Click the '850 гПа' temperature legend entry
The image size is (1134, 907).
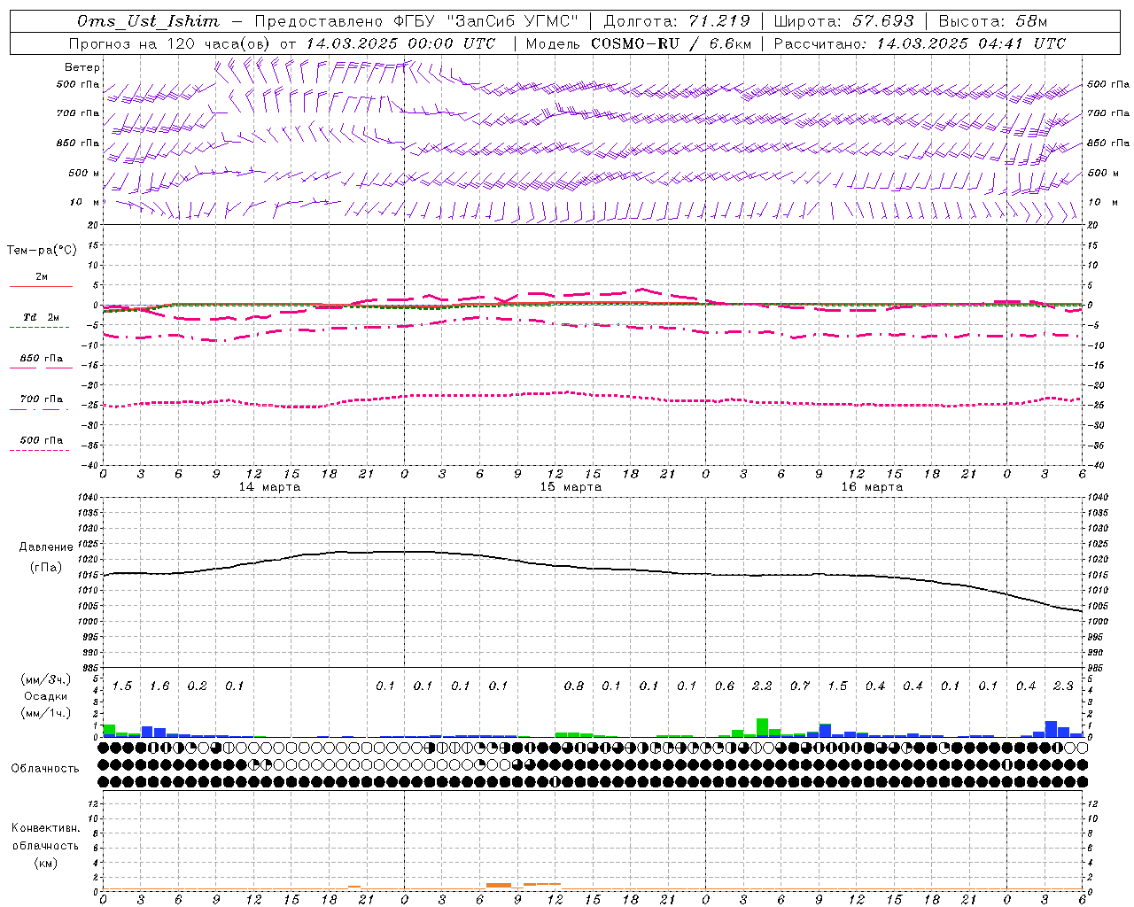click(42, 359)
